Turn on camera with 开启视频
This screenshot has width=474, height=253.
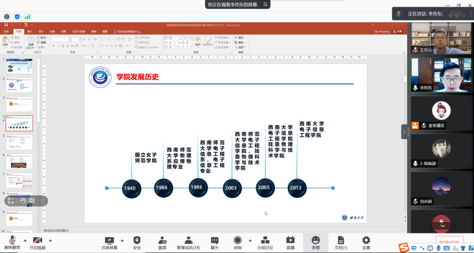click(x=37, y=242)
